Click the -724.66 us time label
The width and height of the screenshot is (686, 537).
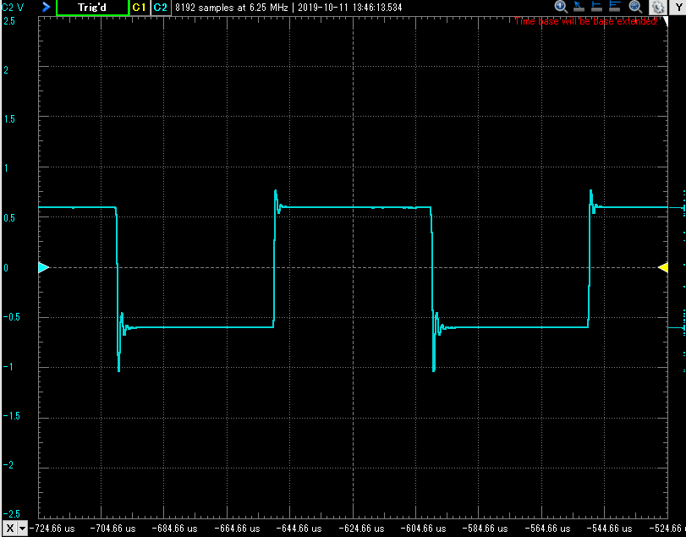[x=52, y=529]
